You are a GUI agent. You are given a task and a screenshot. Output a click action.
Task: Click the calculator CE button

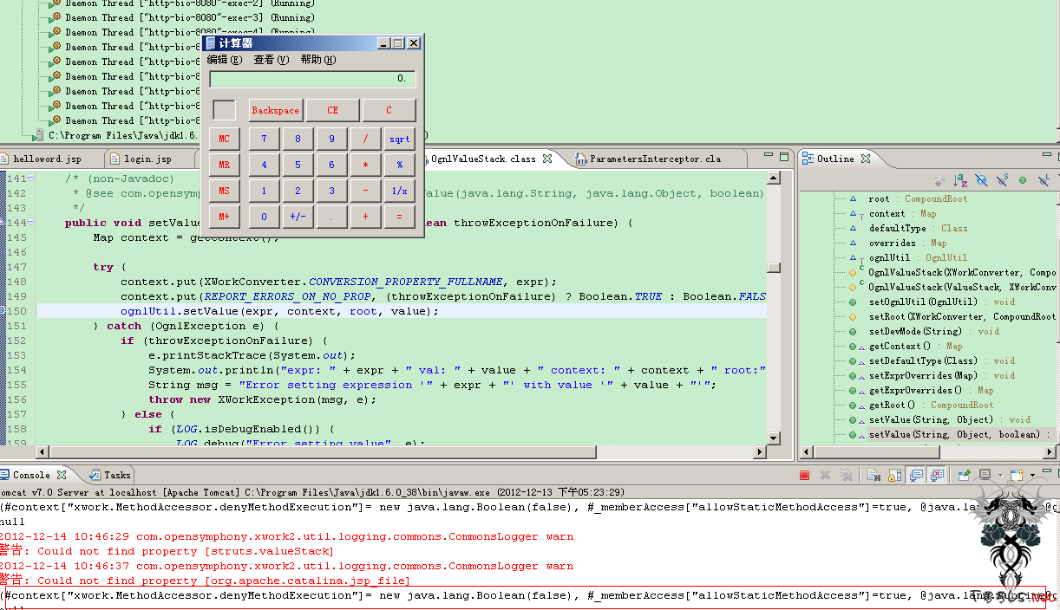(x=332, y=110)
